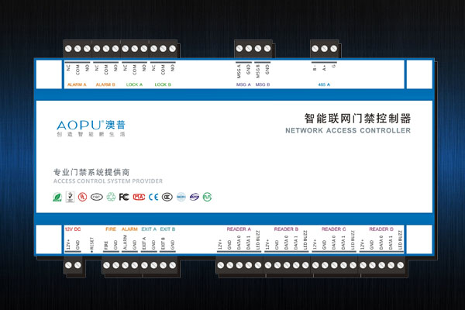This screenshot has width=465, height=310.
Task: Select the orange FIRE heading label
Action: (x=111, y=229)
